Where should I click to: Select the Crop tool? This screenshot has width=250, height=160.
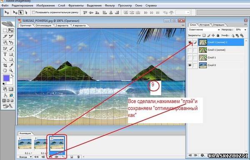pos(5,65)
